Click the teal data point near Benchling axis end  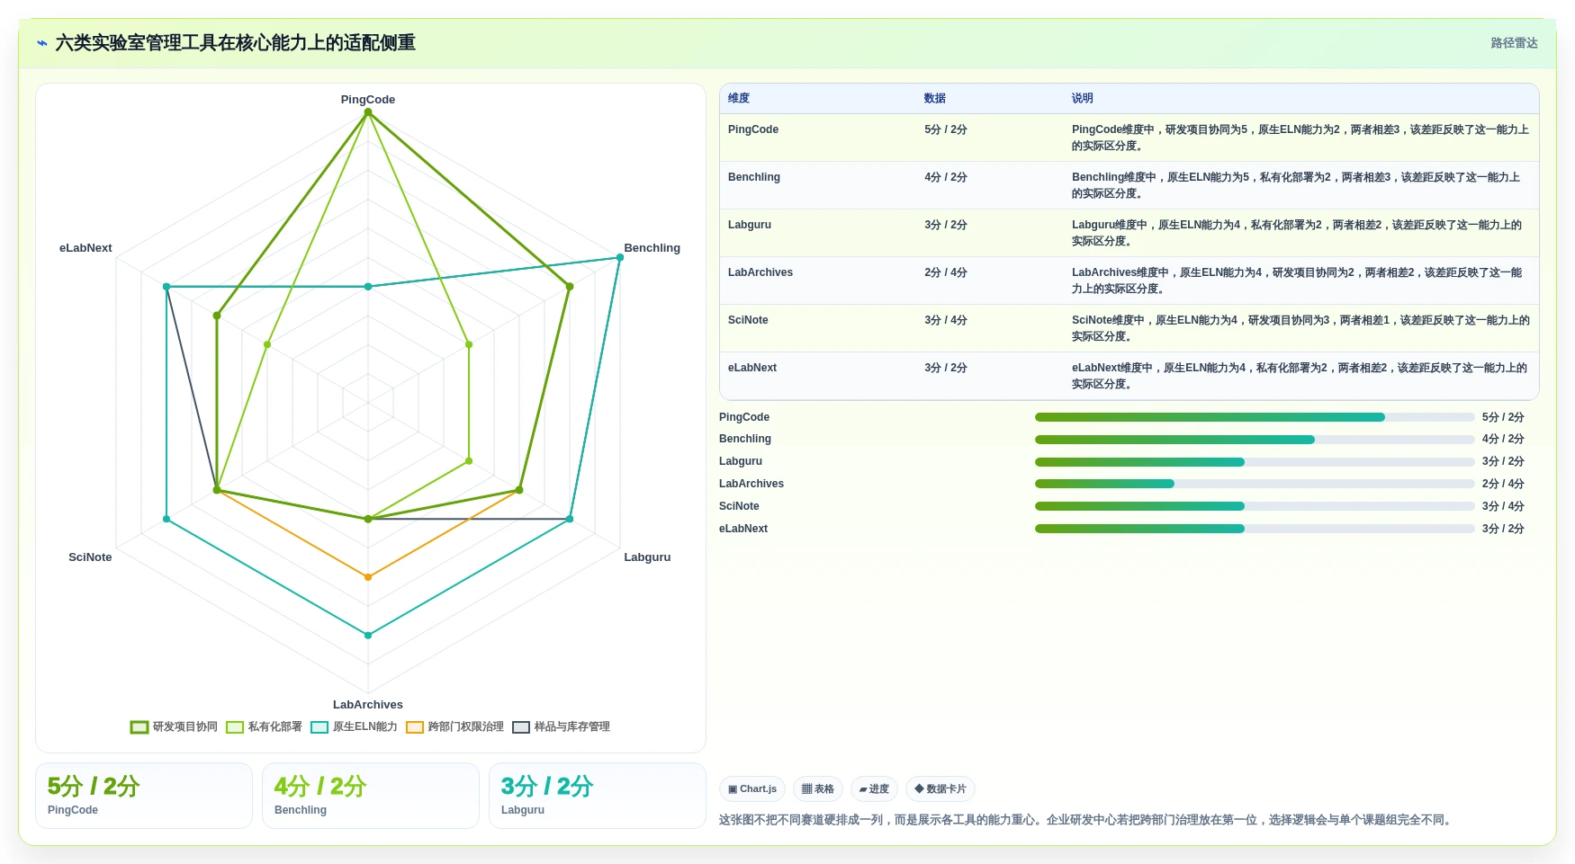[x=620, y=258]
